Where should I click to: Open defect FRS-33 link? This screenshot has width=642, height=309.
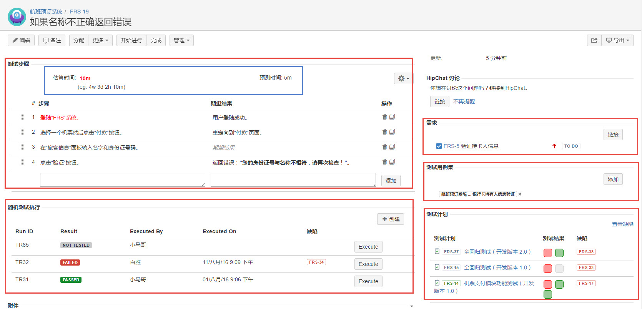point(586,267)
